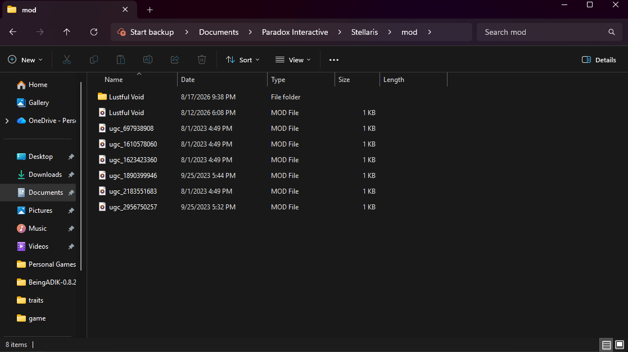
Task: Expand chevron after Stellaris breadcrumb
Action: (x=389, y=32)
